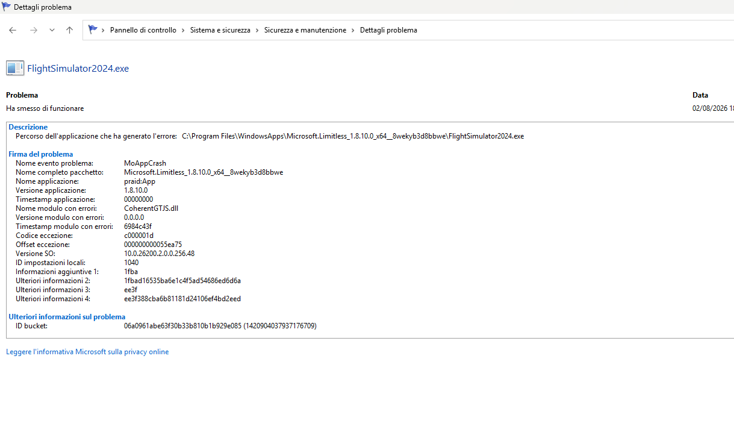Image resolution: width=734 pixels, height=447 pixels.
Task: Click the 6984c43f module timestamp value
Action: pyautogui.click(x=138, y=227)
